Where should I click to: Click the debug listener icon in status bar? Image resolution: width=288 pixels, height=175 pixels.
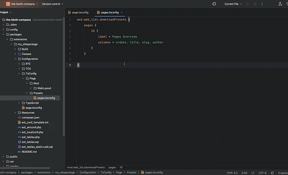click(x=271, y=172)
